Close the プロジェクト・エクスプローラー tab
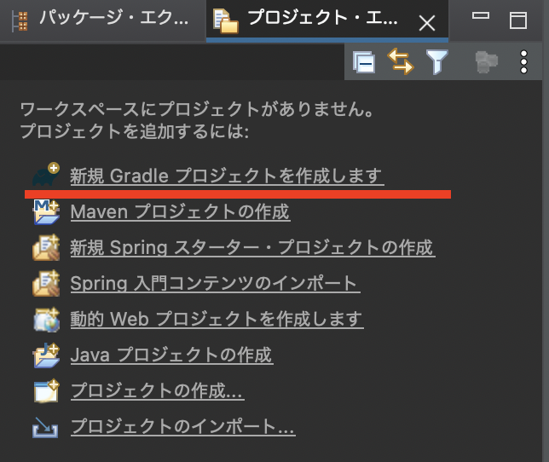 [x=427, y=24]
